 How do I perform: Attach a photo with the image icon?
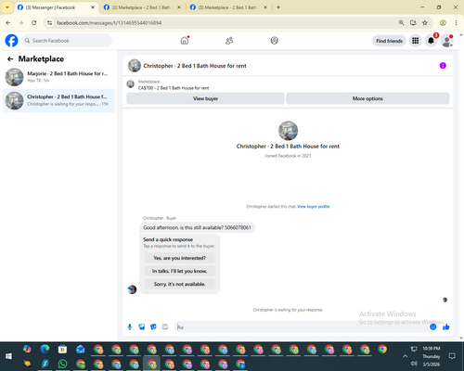click(x=142, y=326)
